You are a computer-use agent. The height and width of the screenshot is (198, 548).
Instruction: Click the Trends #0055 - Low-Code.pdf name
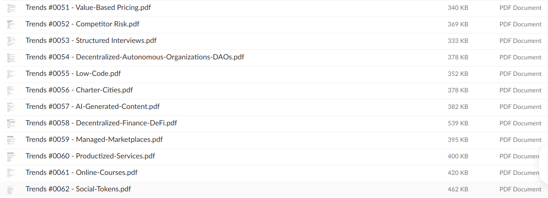pyautogui.click(x=73, y=74)
